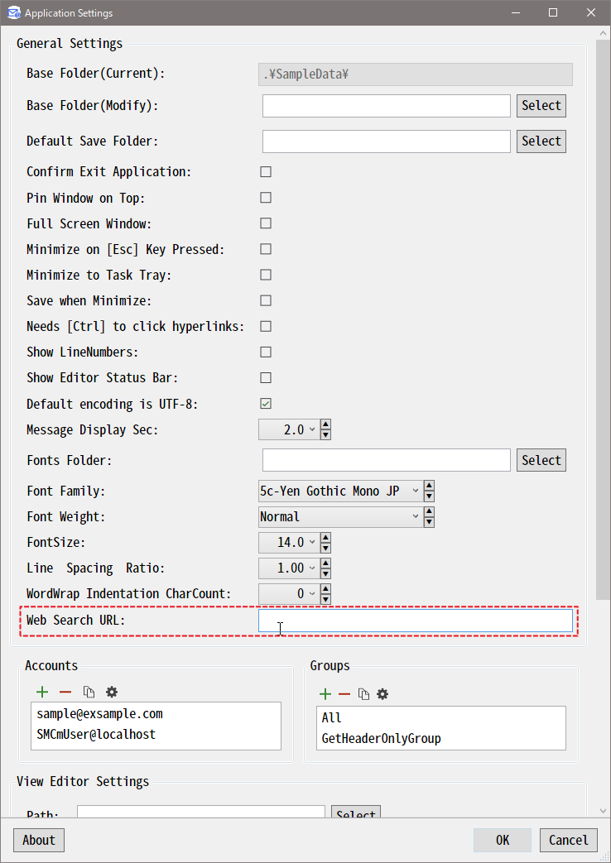The image size is (611, 863).
Task: Click Select next to Default Save Folder
Action: [541, 141]
